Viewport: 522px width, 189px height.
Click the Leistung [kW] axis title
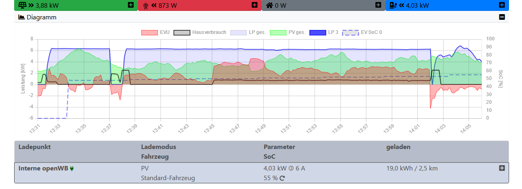[x=23, y=78]
